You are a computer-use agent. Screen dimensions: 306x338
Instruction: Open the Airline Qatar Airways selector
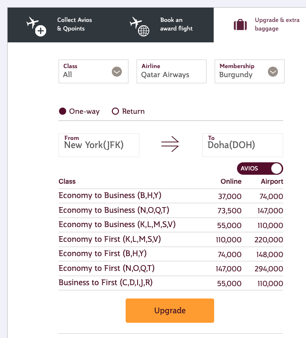tap(171, 71)
